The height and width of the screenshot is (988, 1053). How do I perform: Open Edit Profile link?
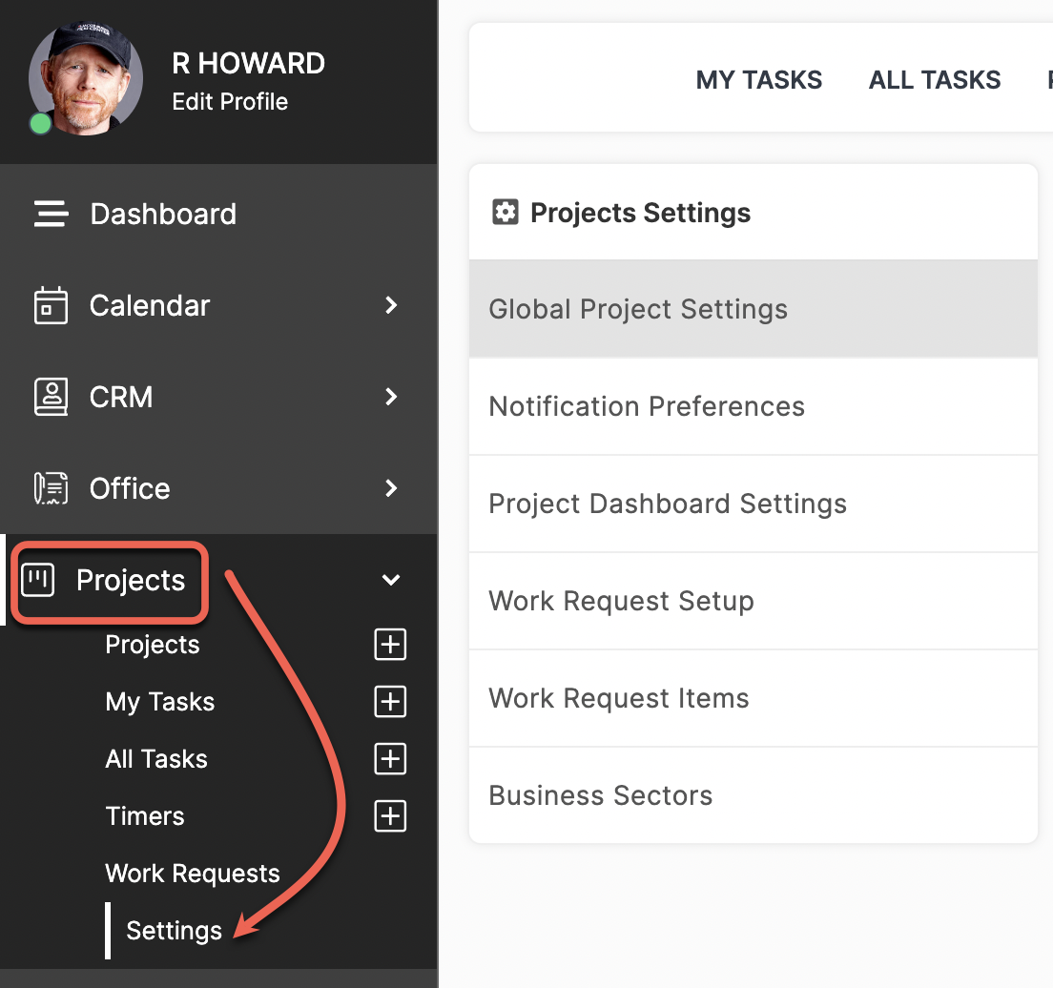coord(230,101)
